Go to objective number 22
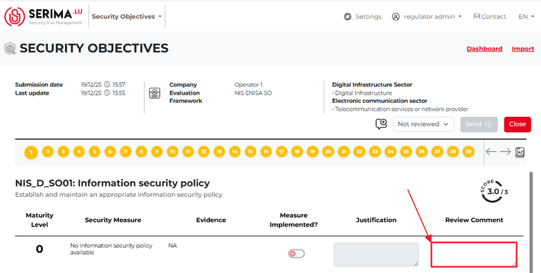Viewport: 541px width, 273px height. point(360,151)
